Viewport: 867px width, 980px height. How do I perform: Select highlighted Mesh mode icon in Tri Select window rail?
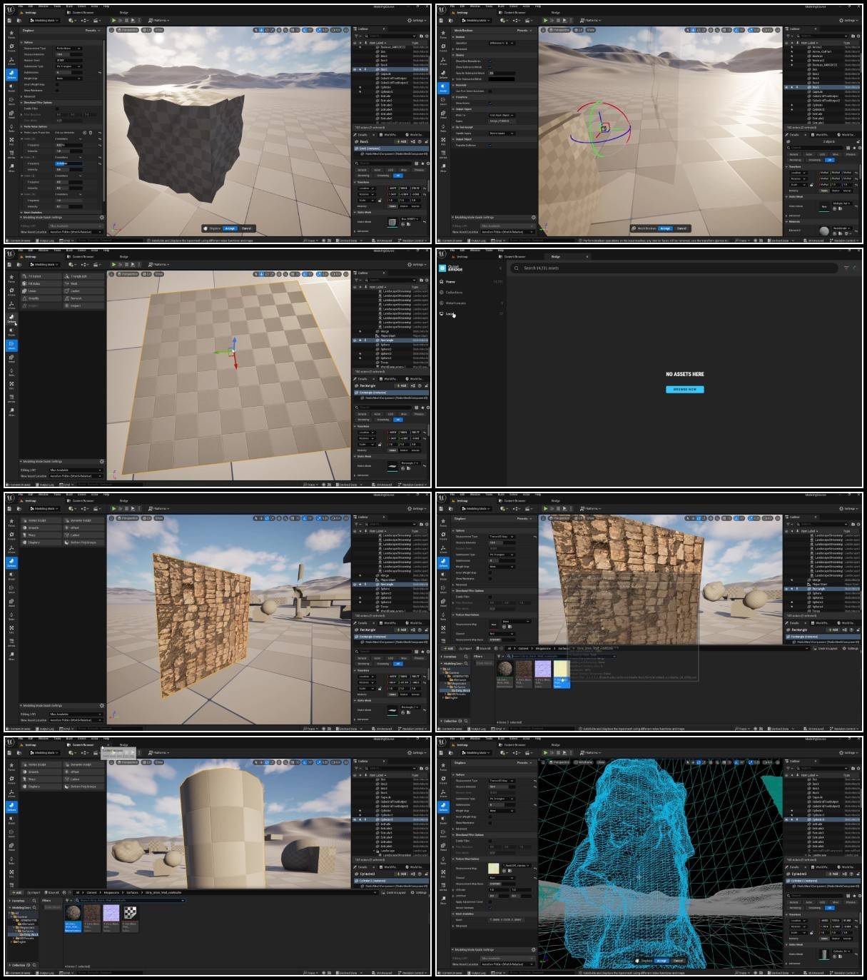tap(11, 345)
